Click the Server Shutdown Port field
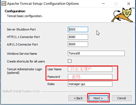 [x=78, y=29]
